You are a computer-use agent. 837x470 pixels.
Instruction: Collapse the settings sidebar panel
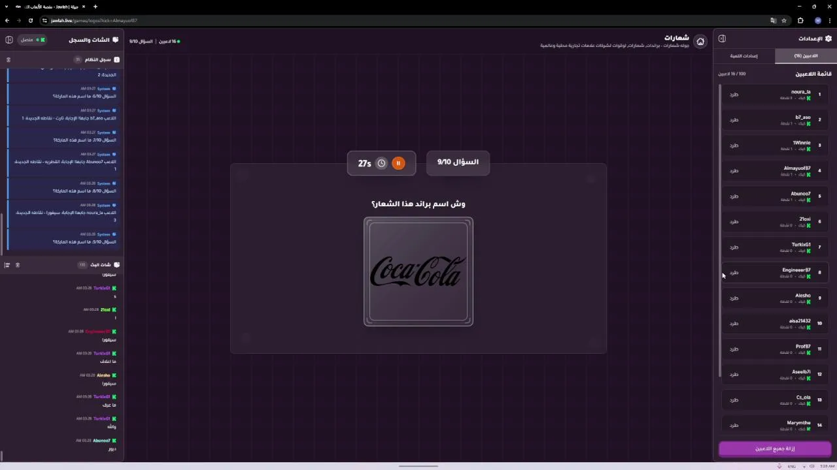(x=722, y=39)
